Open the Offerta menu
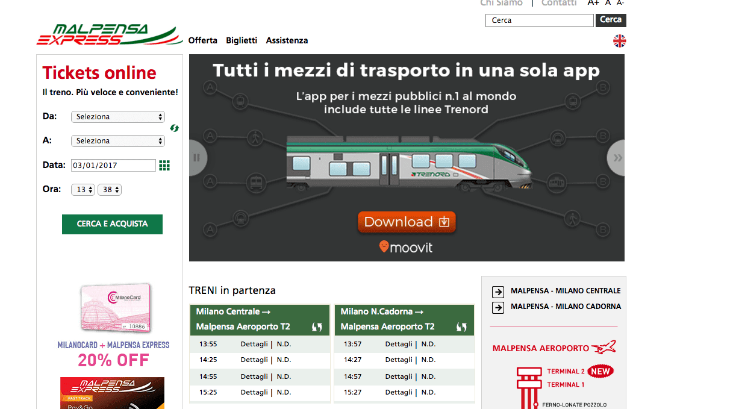 203,40
